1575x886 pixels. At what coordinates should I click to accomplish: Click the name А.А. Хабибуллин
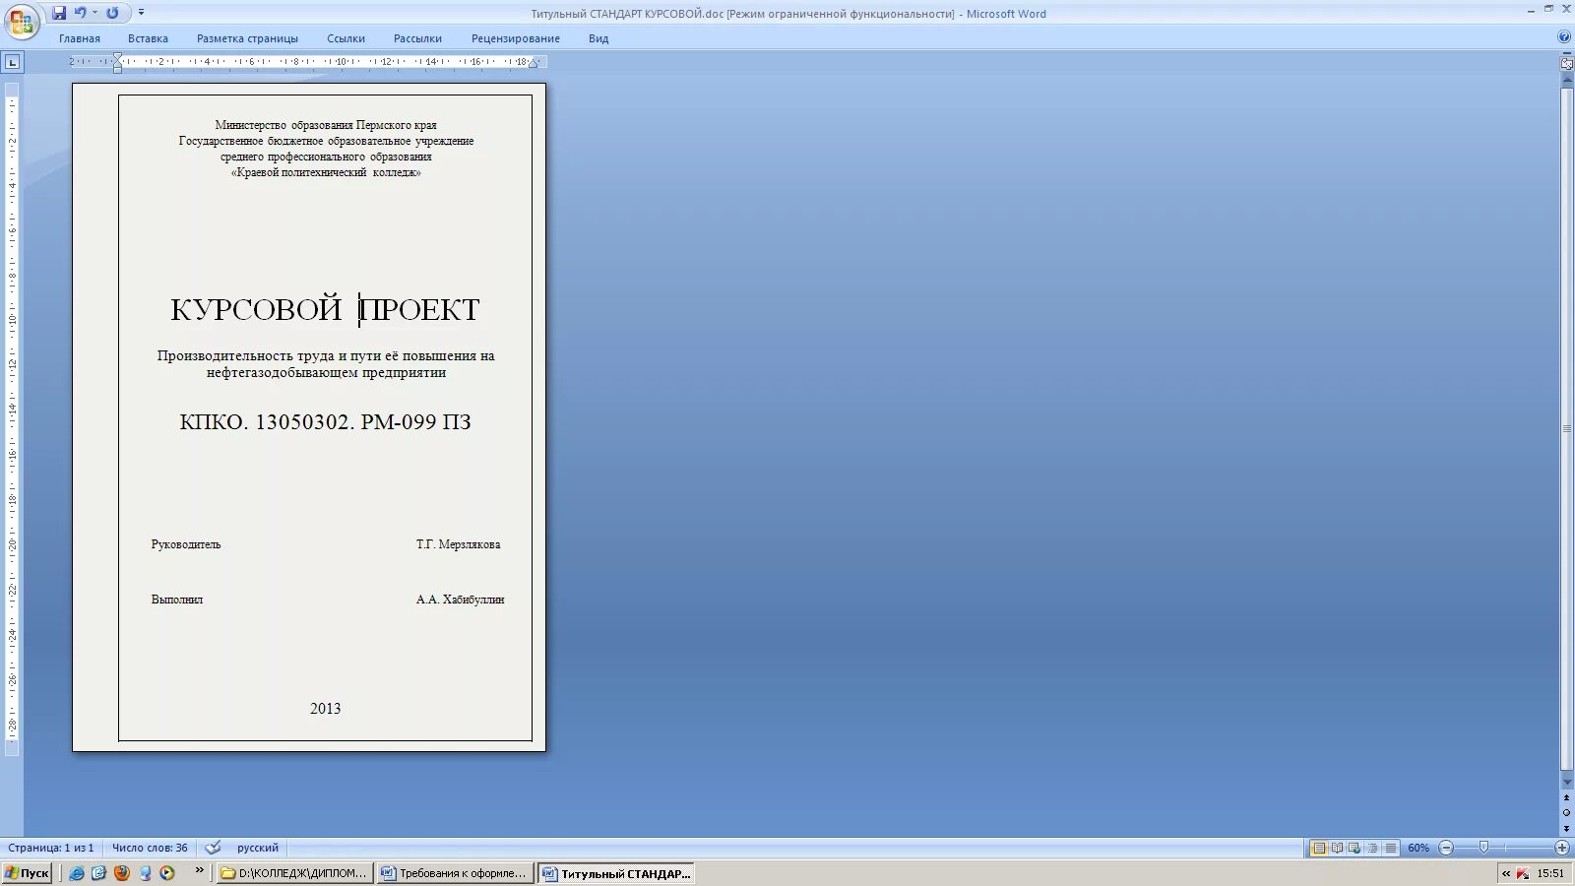click(460, 600)
